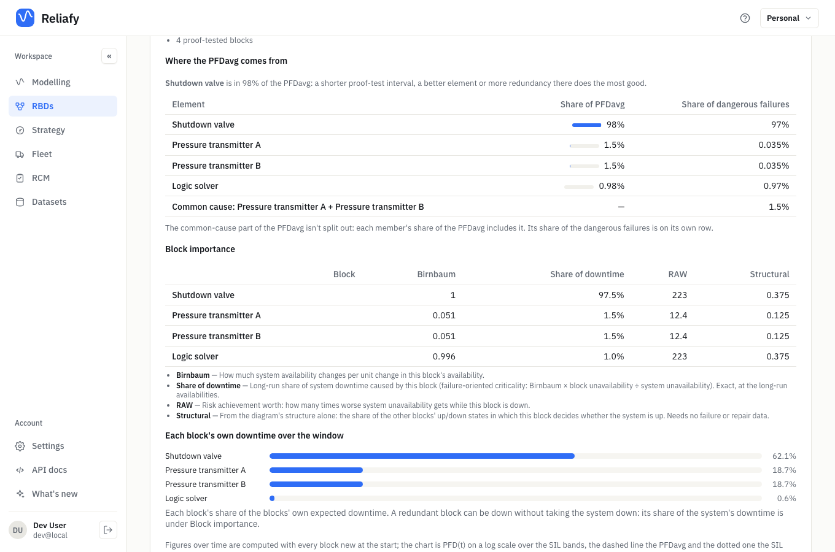The width and height of the screenshot is (835, 552).
Task: Click the 'Where the PFDavg comes from' heading
Action: 226,61
